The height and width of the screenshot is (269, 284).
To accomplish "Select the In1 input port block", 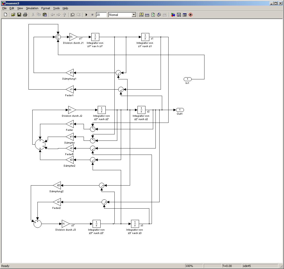I will (x=187, y=79).
